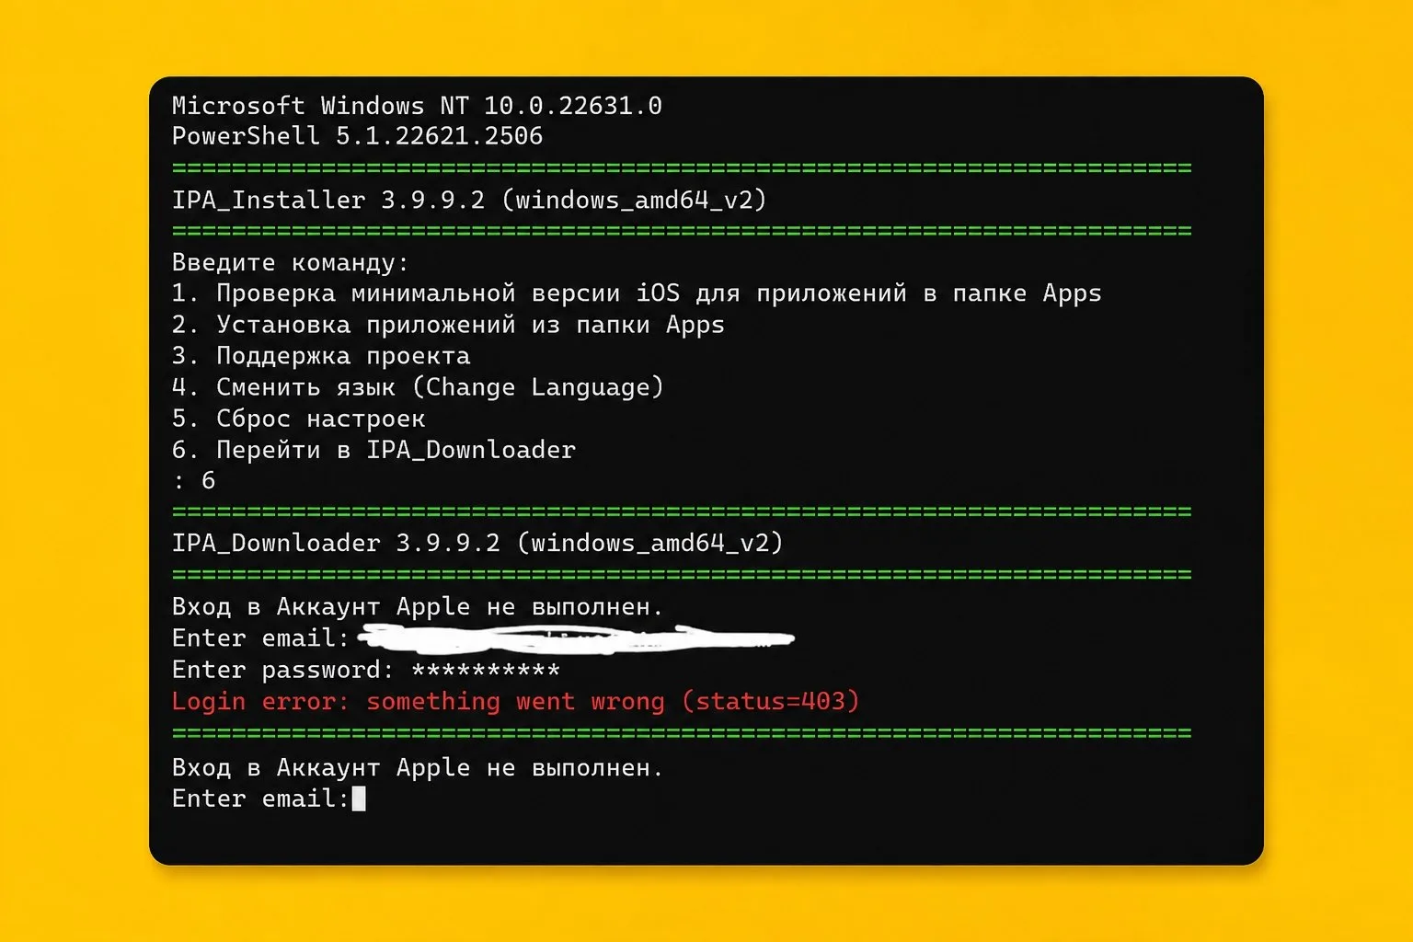The height and width of the screenshot is (942, 1413).
Task: Select menu line 4 'Сменить язык (Change Language)'
Action: point(418,388)
